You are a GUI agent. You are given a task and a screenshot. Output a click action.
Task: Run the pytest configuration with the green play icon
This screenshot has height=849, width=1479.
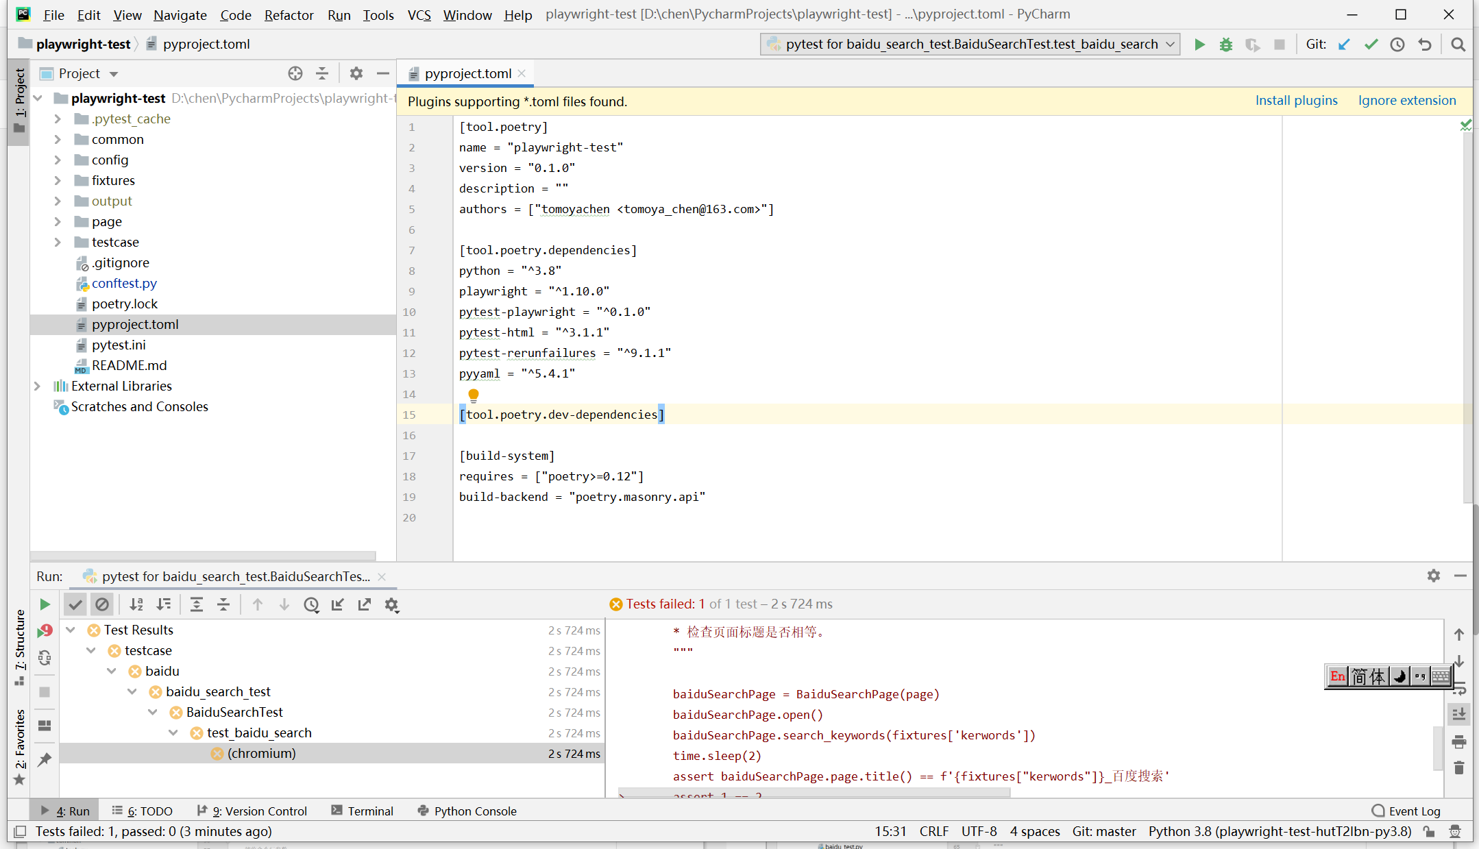1199,44
